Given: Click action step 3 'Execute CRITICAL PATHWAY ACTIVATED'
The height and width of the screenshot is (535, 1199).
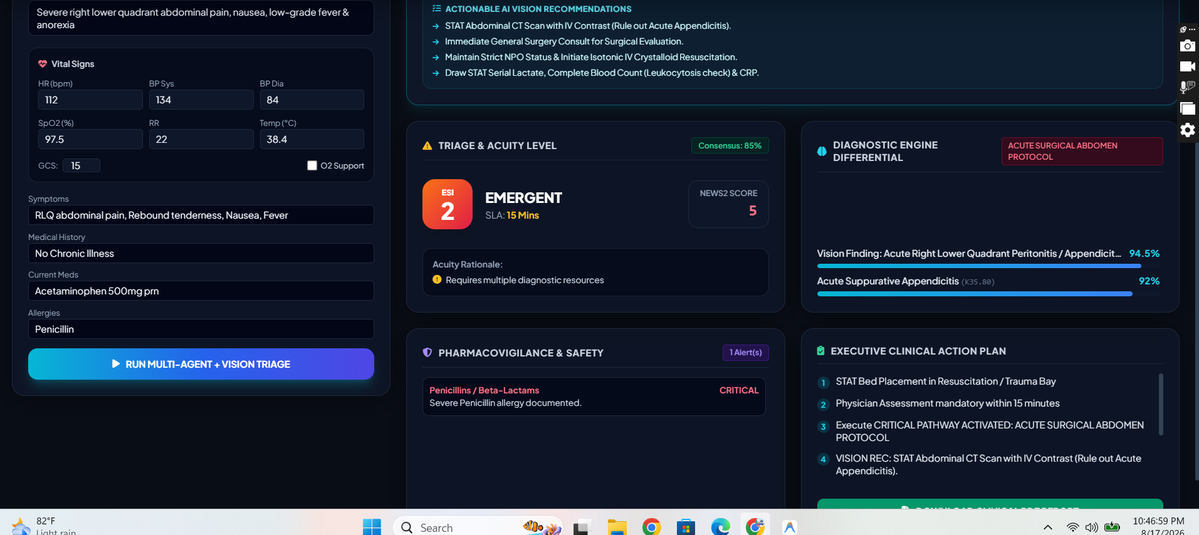Looking at the screenshot, I should point(990,431).
